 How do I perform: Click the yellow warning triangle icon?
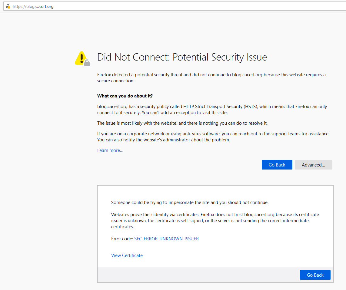tap(81, 58)
